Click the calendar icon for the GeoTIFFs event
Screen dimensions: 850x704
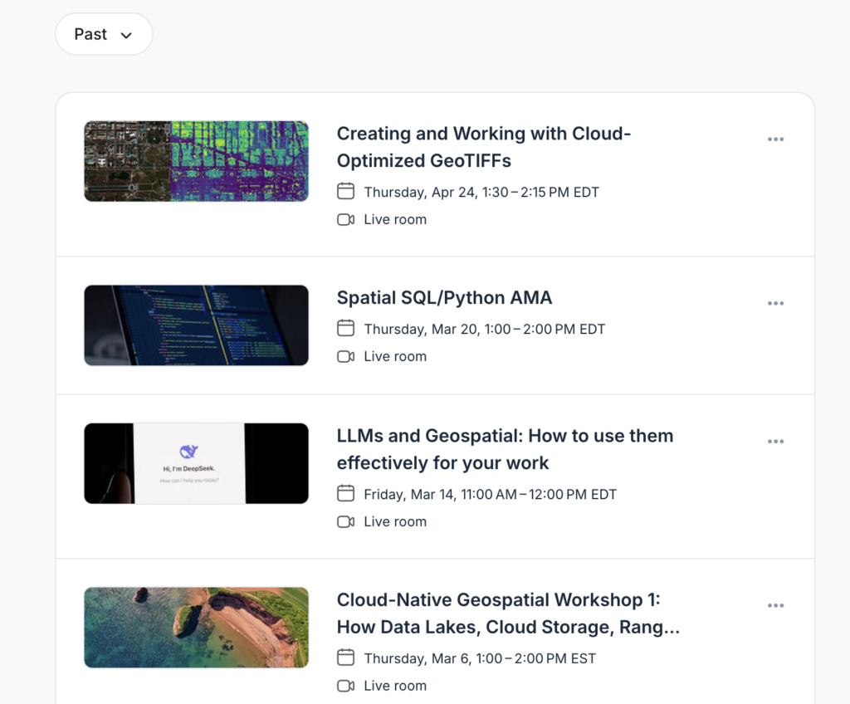tap(345, 191)
